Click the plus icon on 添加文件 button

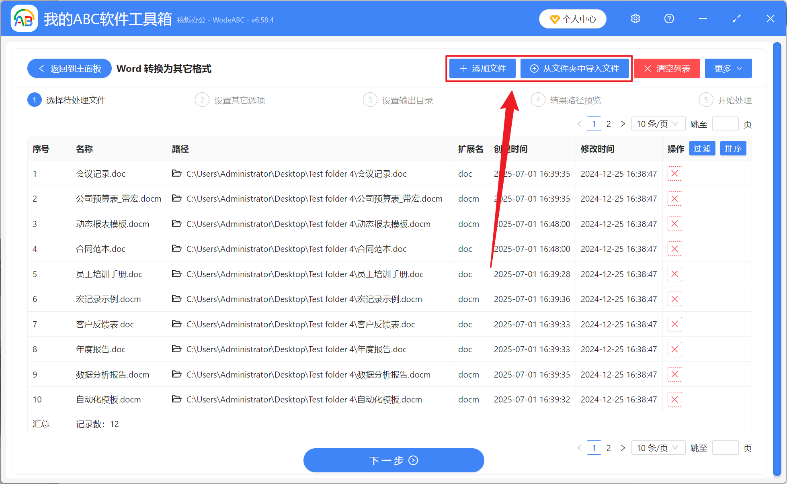pos(463,68)
